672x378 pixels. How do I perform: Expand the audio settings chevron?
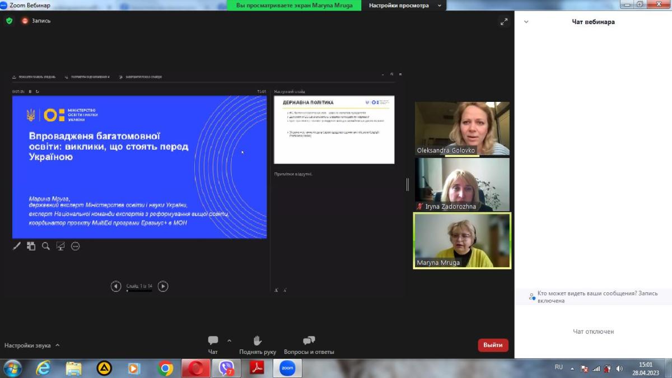58,346
